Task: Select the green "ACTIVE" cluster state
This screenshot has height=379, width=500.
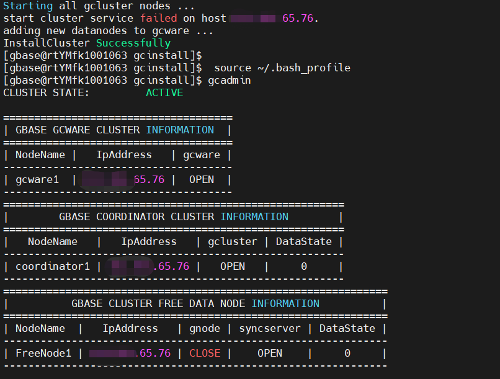Action: 164,93
